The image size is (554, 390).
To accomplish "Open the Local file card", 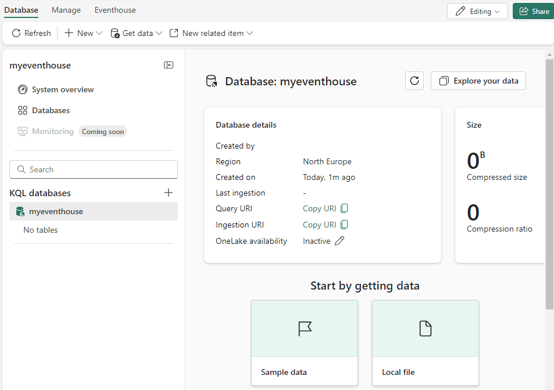I will click(426, 343).
